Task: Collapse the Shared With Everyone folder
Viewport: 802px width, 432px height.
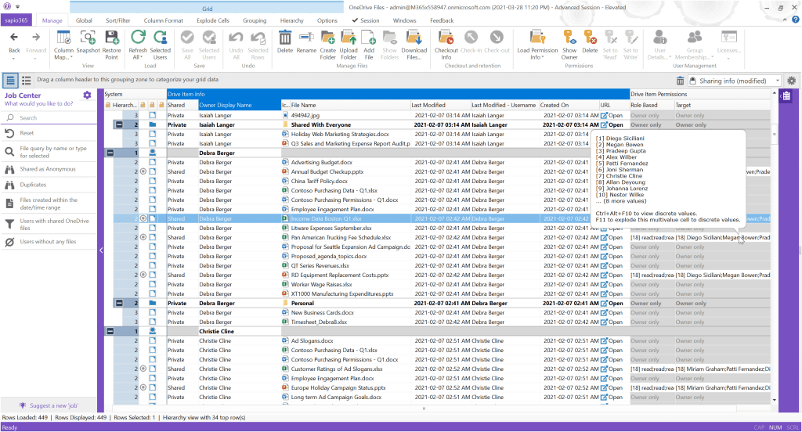Action: point(119,124)
